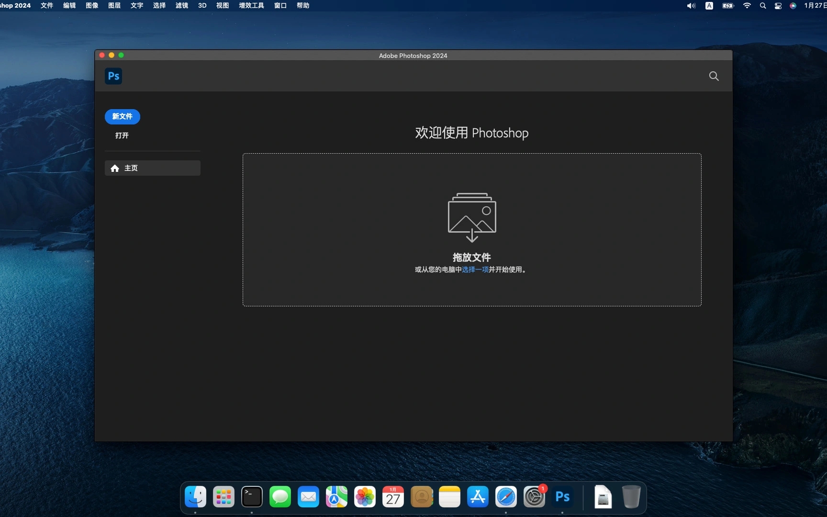
Task: Click the 拖放文件 heading text
Action: click(x=472, y=257)
